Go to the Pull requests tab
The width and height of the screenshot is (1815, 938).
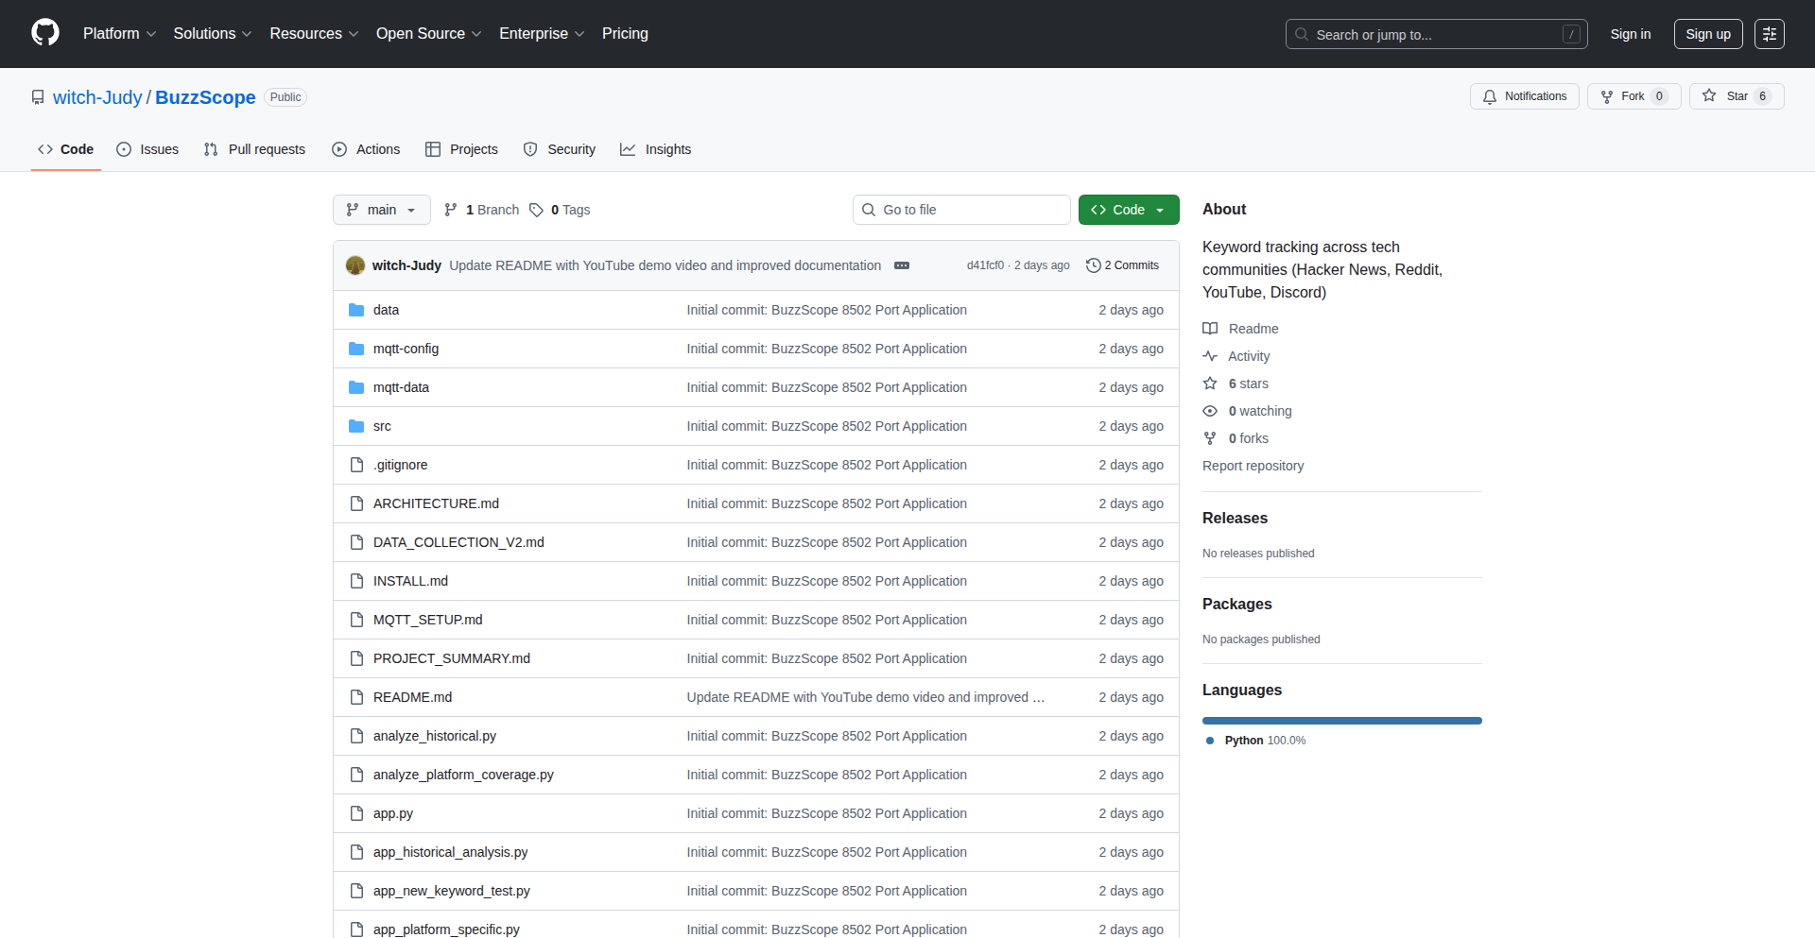(255, 149)
